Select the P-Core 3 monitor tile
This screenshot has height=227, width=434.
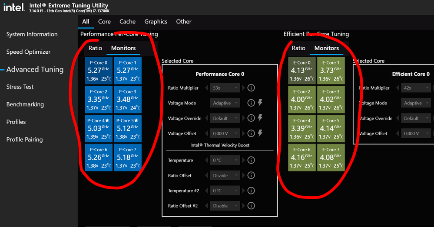coord(128,99)
